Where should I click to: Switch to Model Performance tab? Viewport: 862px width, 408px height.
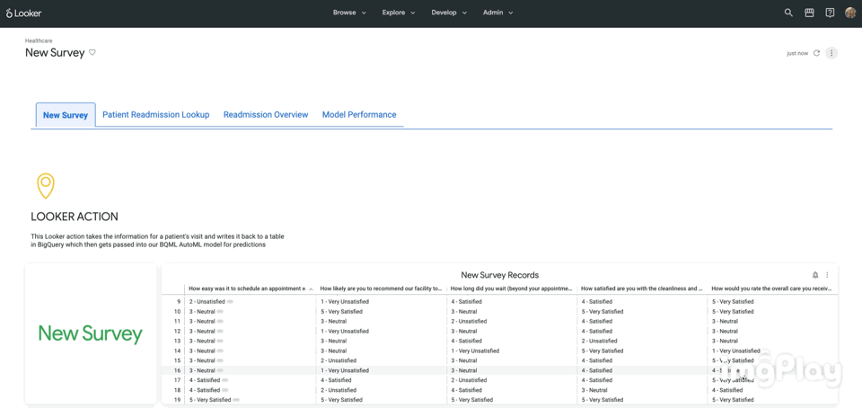pos(359,115)
